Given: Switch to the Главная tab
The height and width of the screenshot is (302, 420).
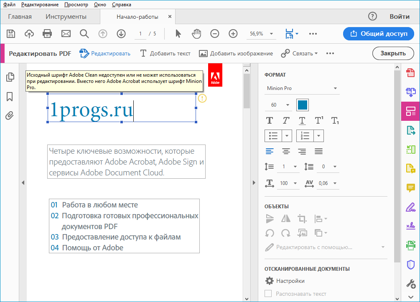Looking at the screenshot, I should [20, 17].
